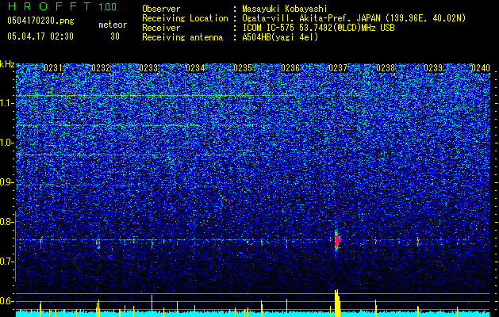Click the 0.9 frequency axis label

(x=7, y=182)
